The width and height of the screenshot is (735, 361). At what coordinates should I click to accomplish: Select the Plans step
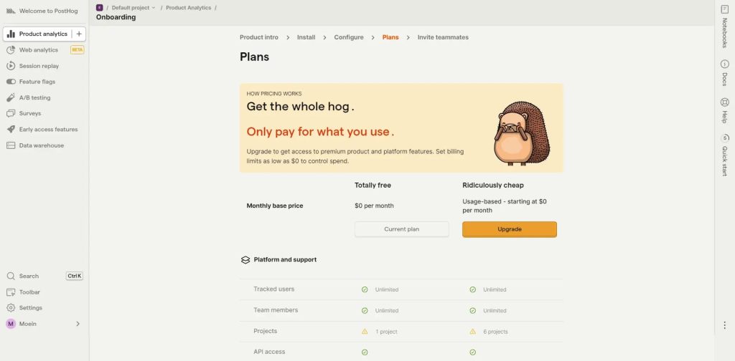(x=390, y=37)
